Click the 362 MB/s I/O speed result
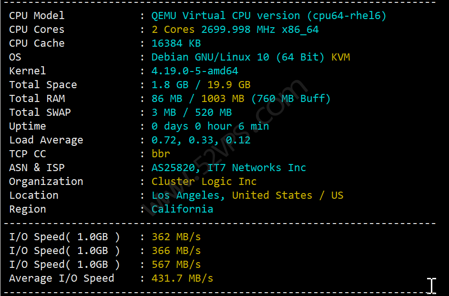Viewport: 449px width, 296px height. pyautogui.click(x=176, y=237)
